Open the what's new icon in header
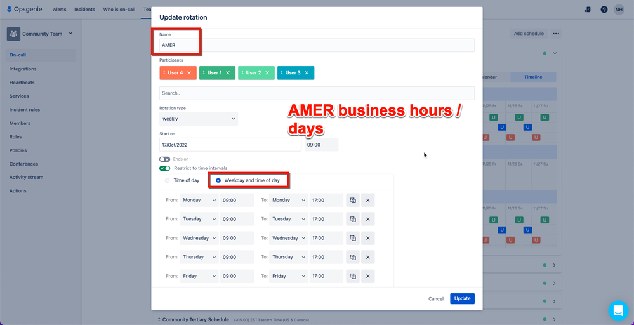The width and height of the screenshot is (634, 325). point(588,10)
